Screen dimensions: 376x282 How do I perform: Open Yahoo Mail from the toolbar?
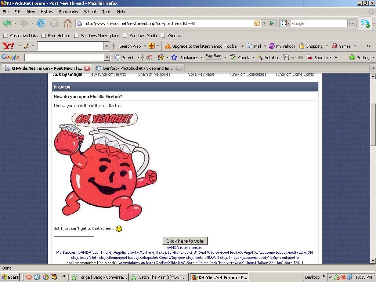[254, 46]
